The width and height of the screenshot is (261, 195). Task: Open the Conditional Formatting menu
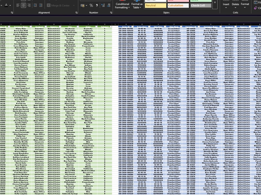pos(122,5)
